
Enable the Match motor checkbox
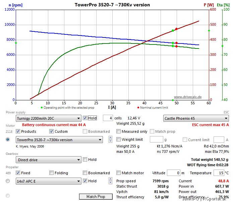(x=118, y=173)
